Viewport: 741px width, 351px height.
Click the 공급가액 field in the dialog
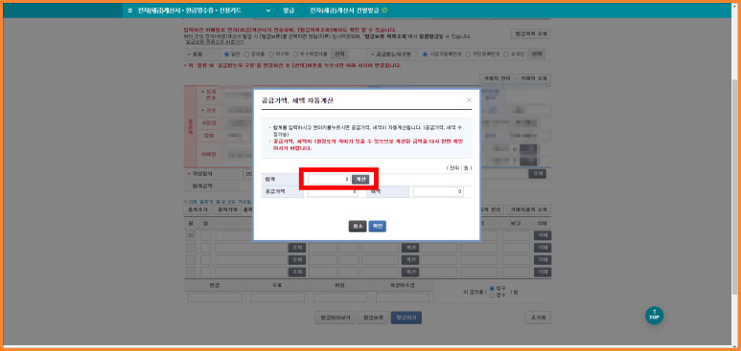(x=333, y=192)
